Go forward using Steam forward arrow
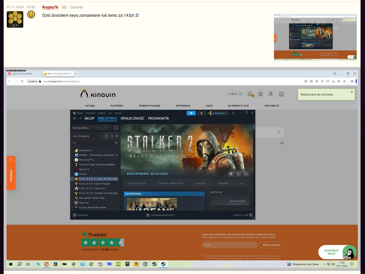Viewport: 365px width, 274px height. point(80,119)
